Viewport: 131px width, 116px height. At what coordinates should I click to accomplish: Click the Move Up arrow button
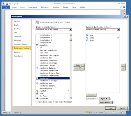123,65
